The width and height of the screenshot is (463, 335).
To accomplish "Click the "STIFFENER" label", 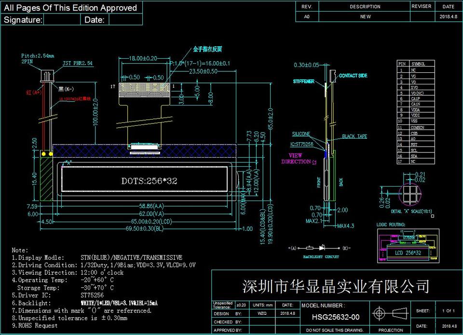I will point(303,81).
